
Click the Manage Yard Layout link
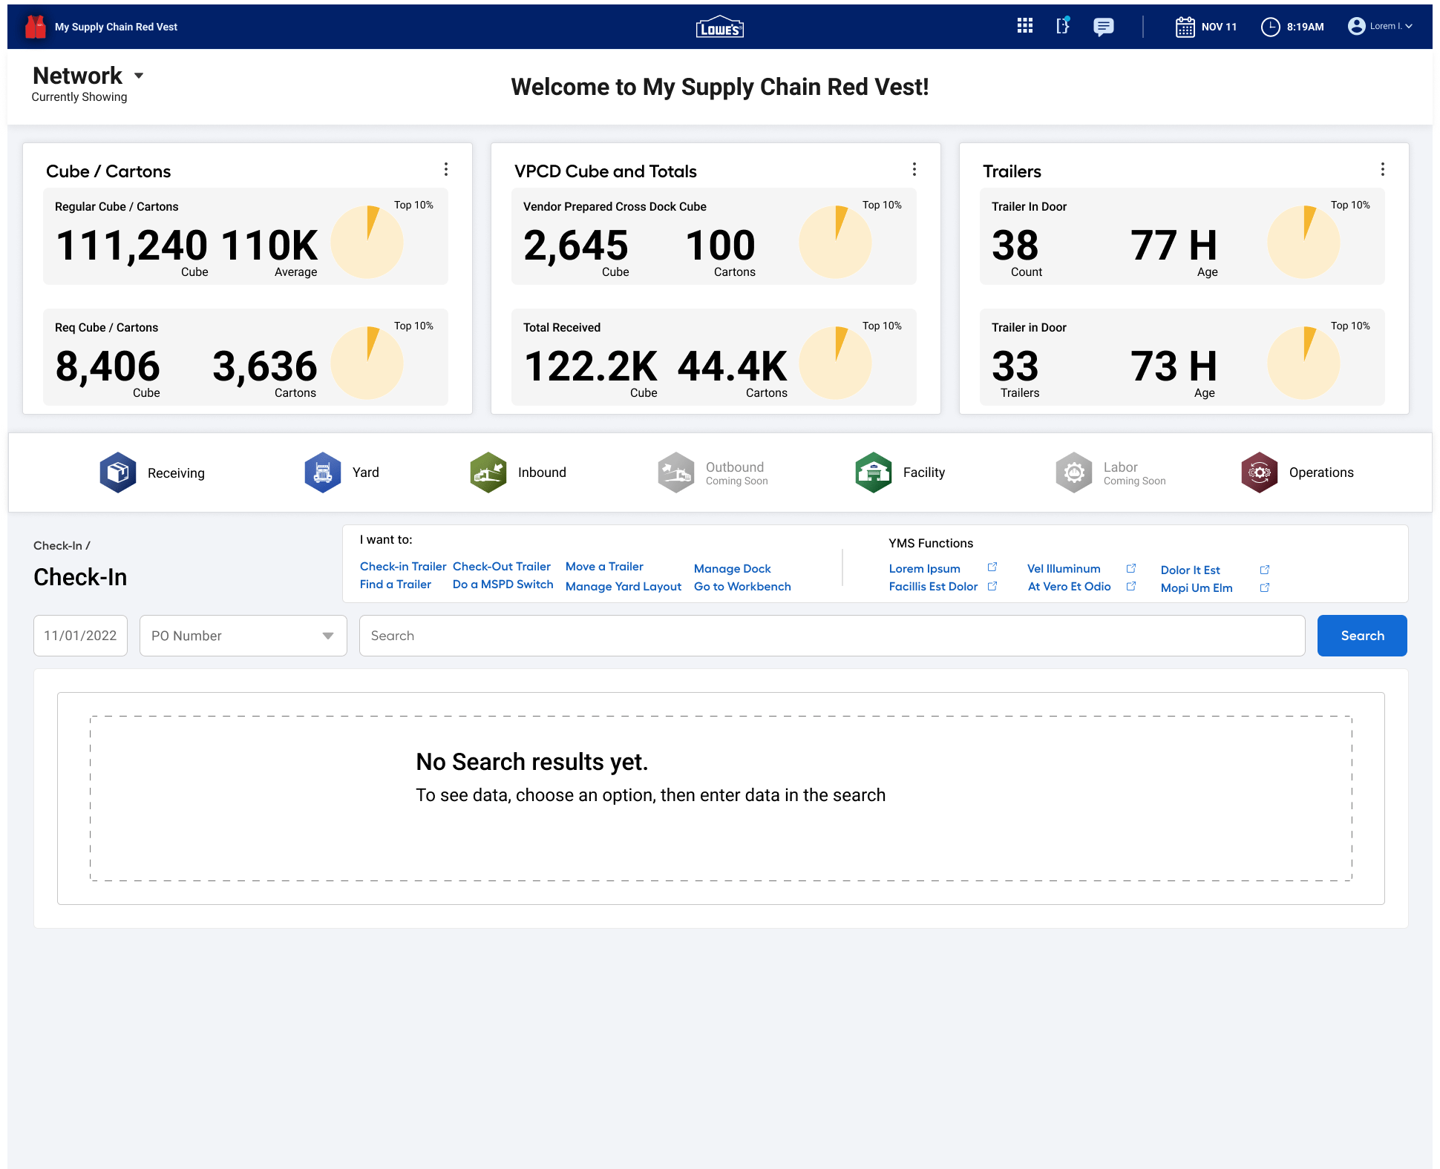click(623, 587)
